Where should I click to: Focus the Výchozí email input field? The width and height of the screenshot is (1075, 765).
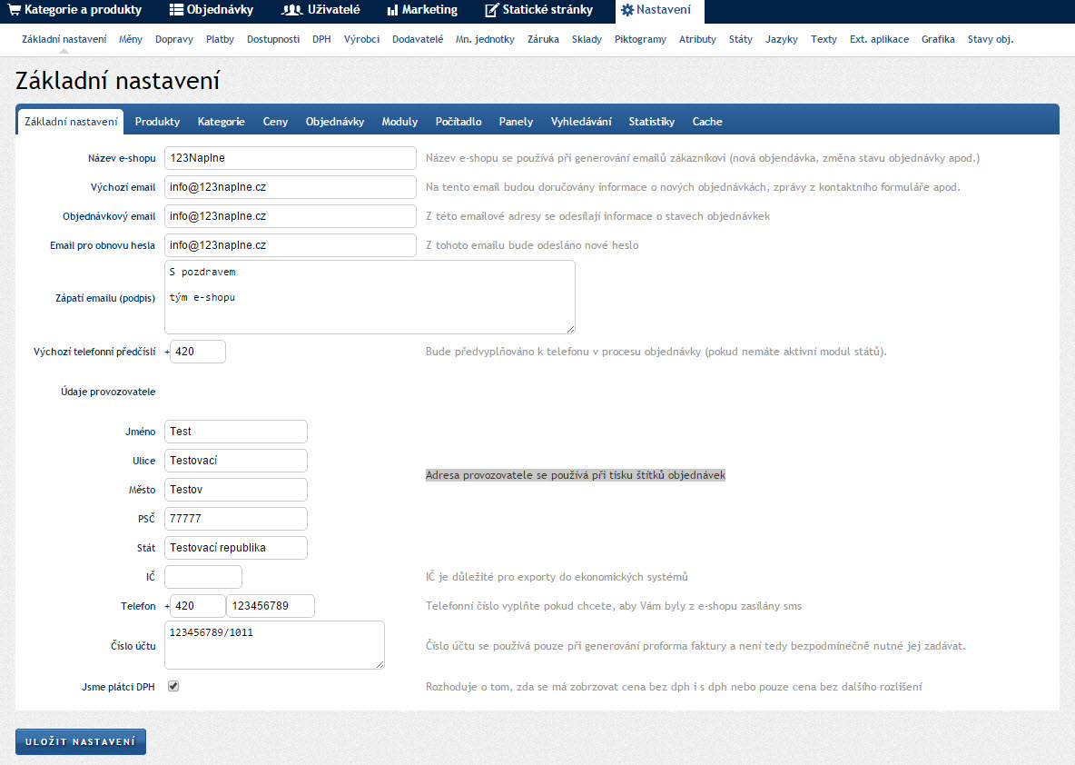tap(290, 187)
